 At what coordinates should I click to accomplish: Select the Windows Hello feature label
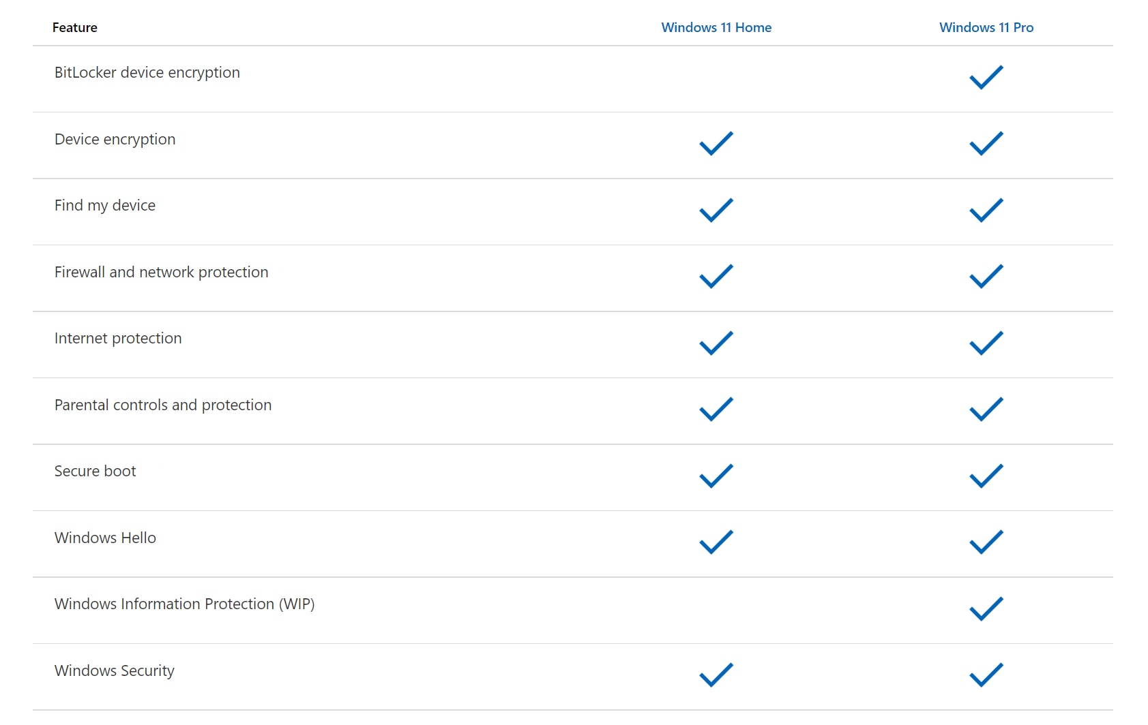[x=105, y=538]
